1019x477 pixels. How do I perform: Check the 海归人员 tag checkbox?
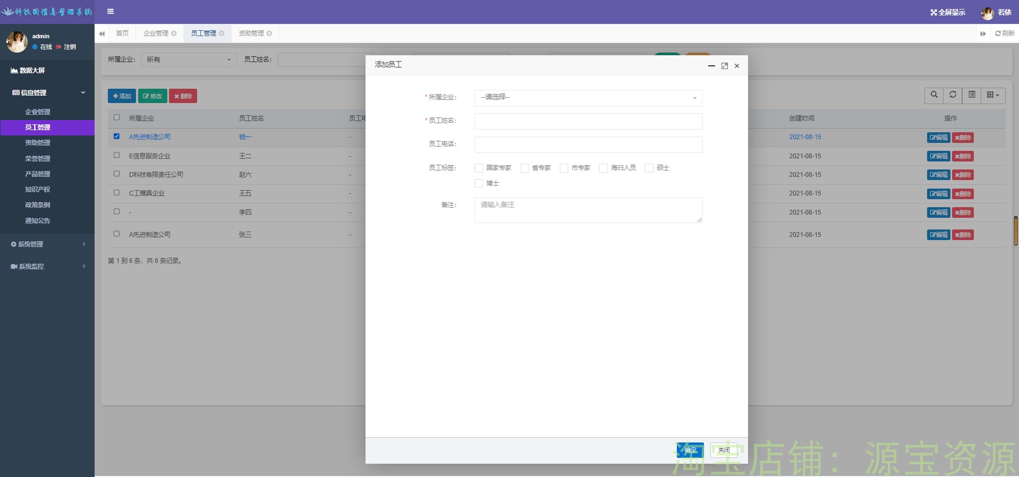point(603,168)
